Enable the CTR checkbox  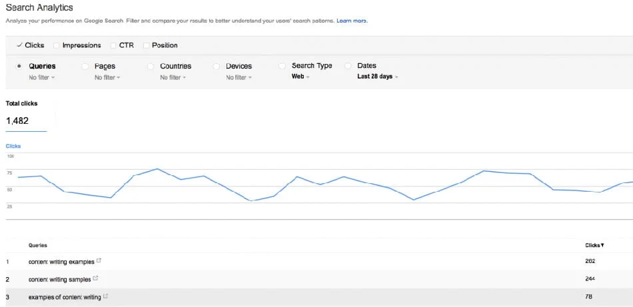pos(113,45)
